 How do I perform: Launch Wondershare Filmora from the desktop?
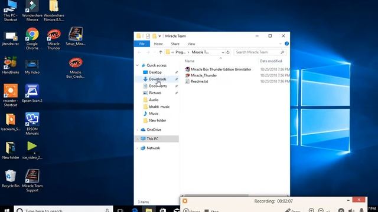32,11
